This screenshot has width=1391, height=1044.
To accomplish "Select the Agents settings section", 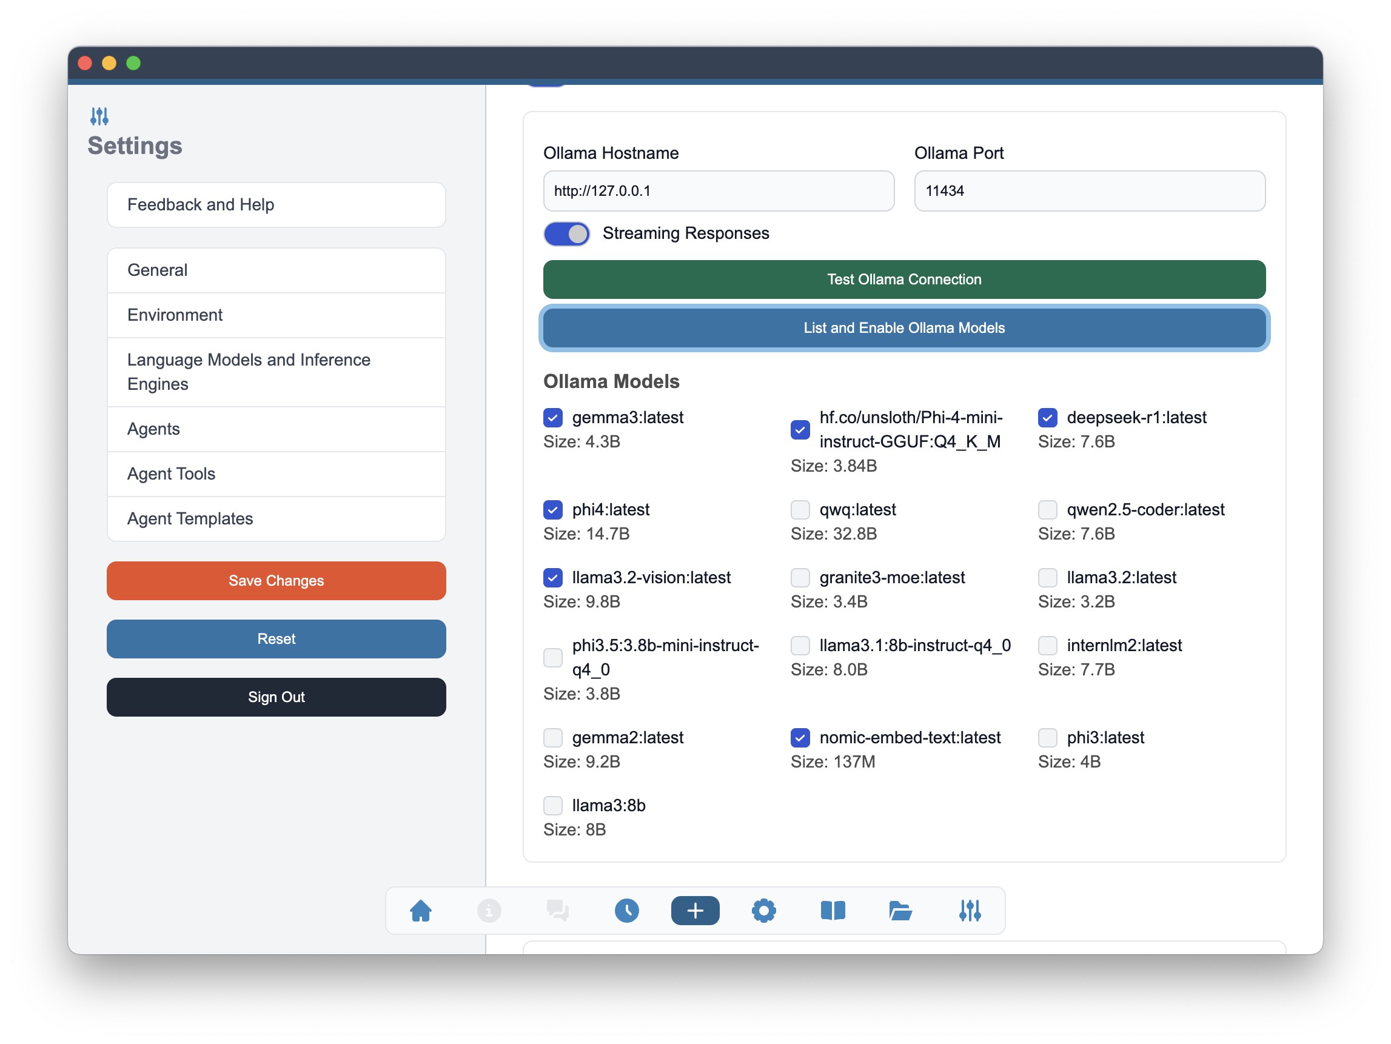I will click(276, 429).
